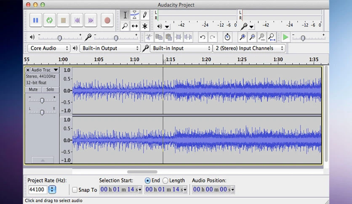Click the Project Rate 44100 field
This screenshot has width=352, height=204.
click(x=38, y=190)
